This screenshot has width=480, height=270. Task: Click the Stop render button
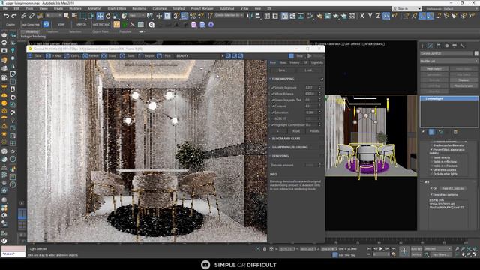(296, 56)
